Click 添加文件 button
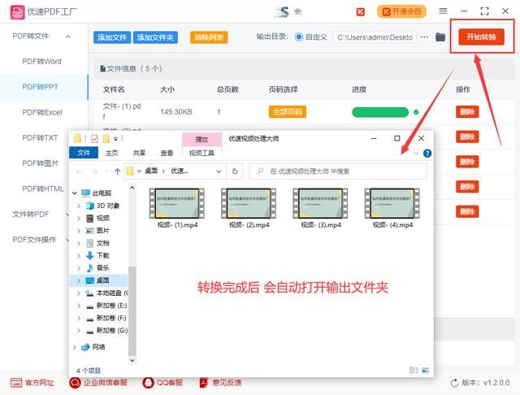This screenshot has height=395, width=520. click(x=112, y=37)
